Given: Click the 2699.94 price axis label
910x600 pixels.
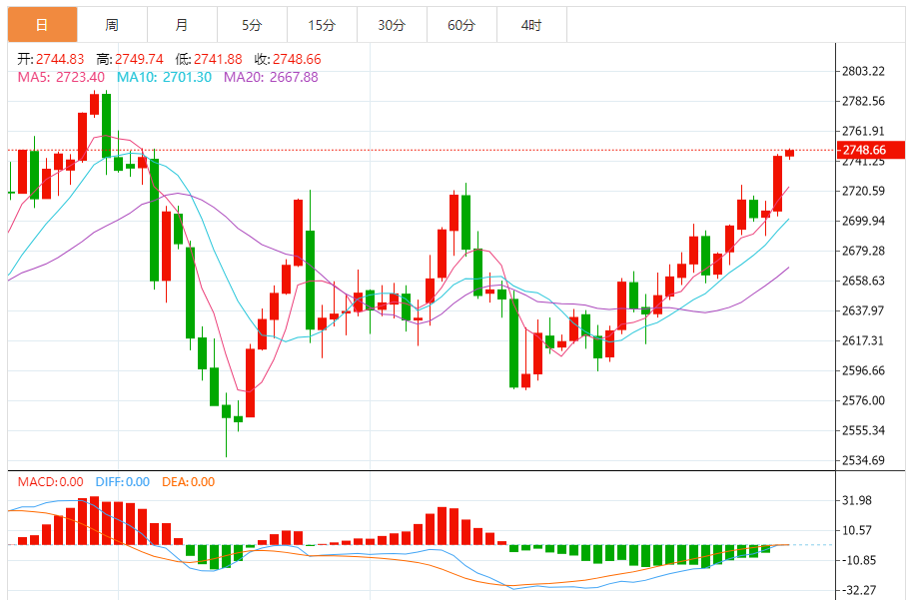Looking at the screenshot, I should click(x=864, y=221).
